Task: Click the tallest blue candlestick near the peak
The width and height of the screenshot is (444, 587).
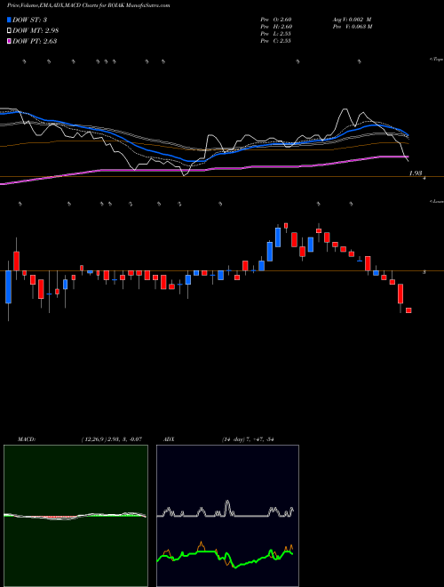Action: click(x=278, y=237)
